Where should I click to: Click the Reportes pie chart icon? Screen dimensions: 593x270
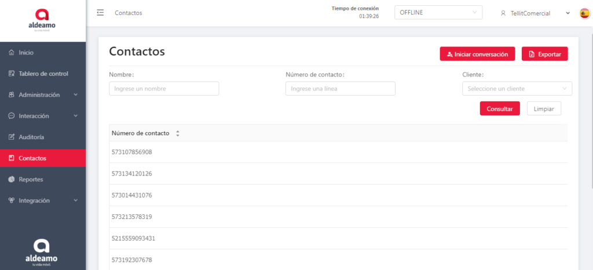(x=12, y=179)
